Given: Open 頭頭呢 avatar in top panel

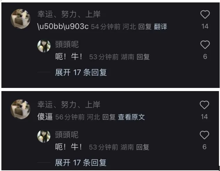Looking at the screenshot, I should (x=44, y=46).
